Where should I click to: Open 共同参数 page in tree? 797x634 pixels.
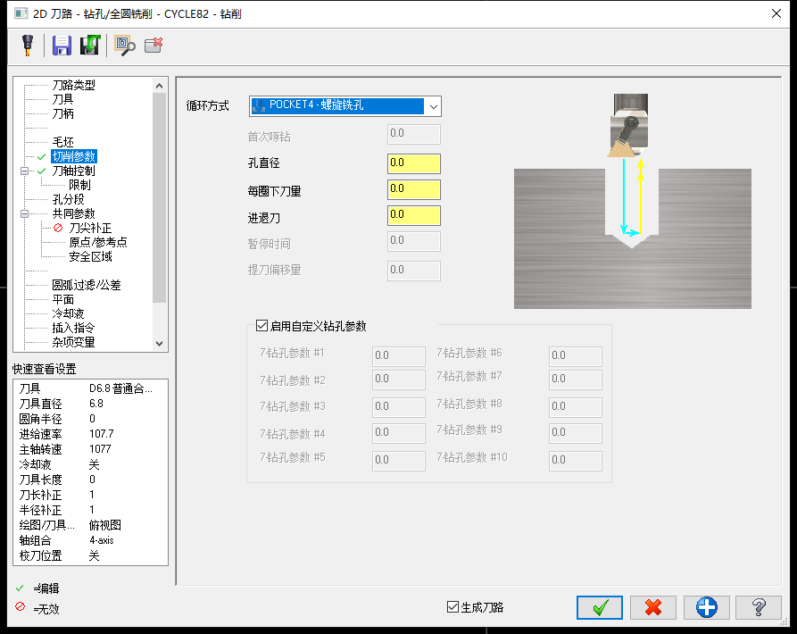click(x=73, y=213)
